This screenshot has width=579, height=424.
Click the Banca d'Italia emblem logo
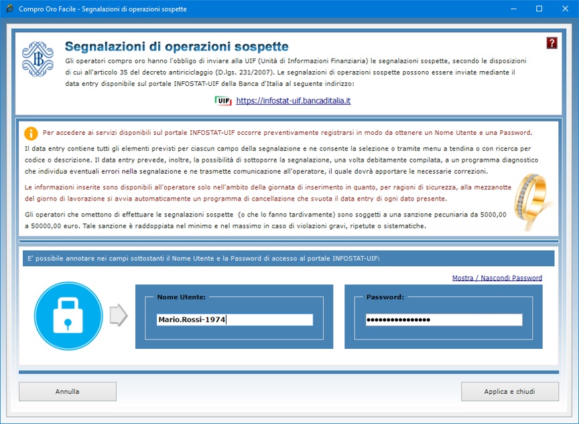point(38,59)
